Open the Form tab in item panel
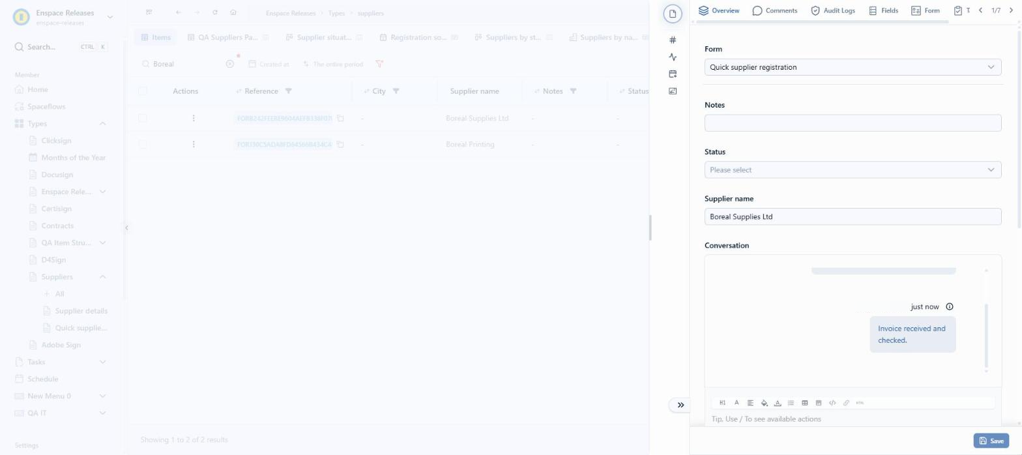The height and width of the screenshot is (455, 1022). tap(925, 10)
